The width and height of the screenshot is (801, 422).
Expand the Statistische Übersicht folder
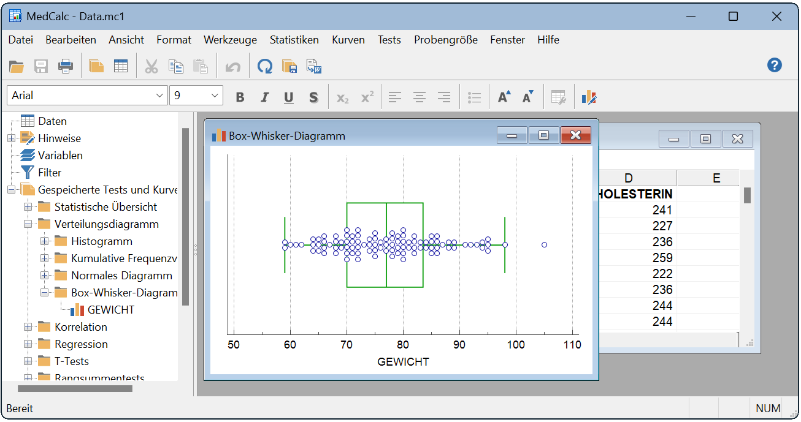[28, 207]
